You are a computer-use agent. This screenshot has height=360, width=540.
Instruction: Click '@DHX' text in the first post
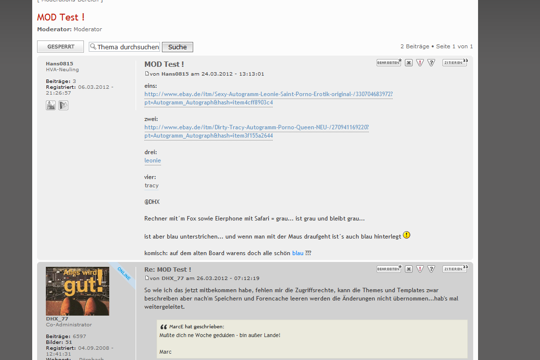pyautogui.click(x=152, y=202)
